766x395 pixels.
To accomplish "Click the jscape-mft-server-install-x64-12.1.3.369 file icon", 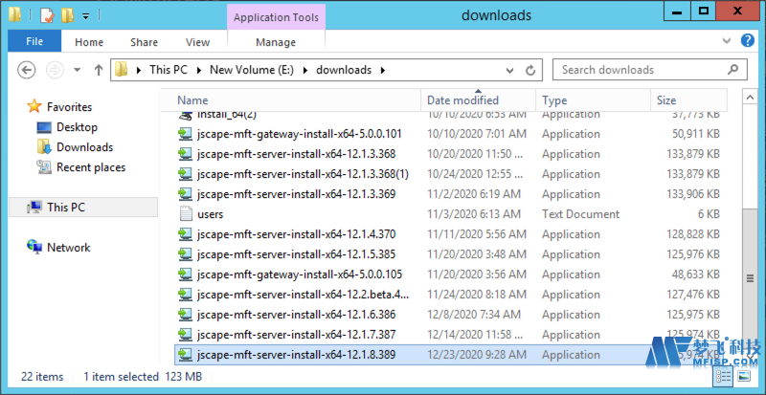I will tap(185, 194).
